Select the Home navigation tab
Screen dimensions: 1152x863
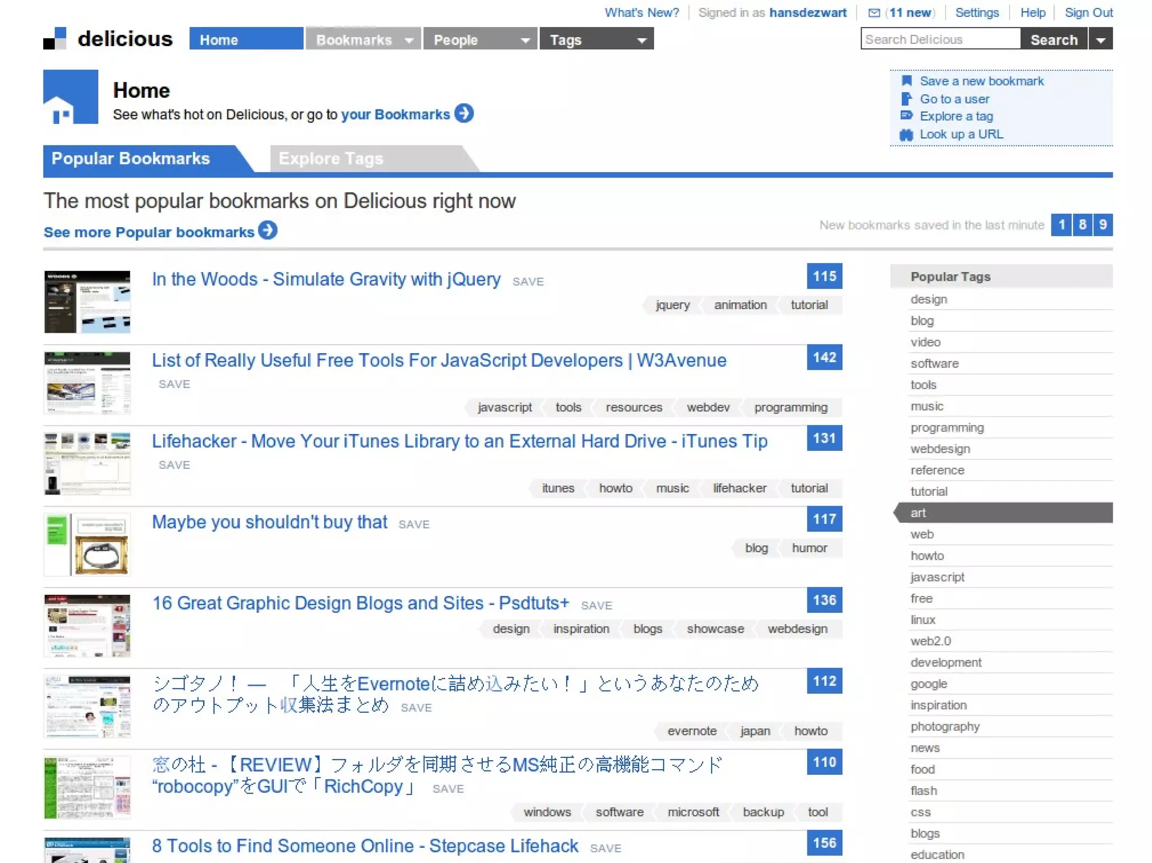coord(246,39)
